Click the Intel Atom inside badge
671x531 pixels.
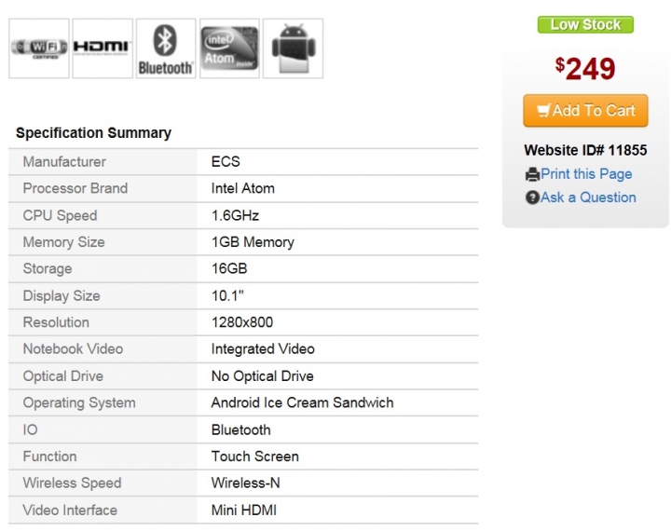pos(230,48)
